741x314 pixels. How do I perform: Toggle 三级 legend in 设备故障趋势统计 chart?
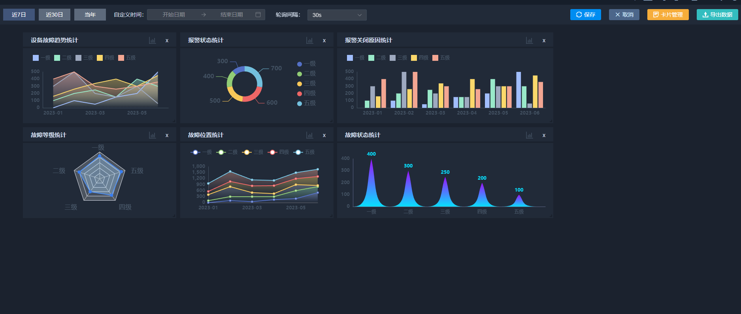tap(84, 58)
